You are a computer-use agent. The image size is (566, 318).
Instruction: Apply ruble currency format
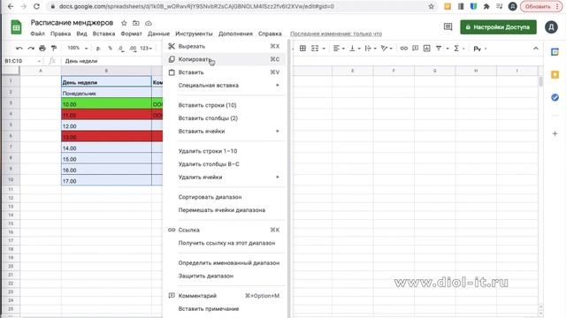click(98, 49)
